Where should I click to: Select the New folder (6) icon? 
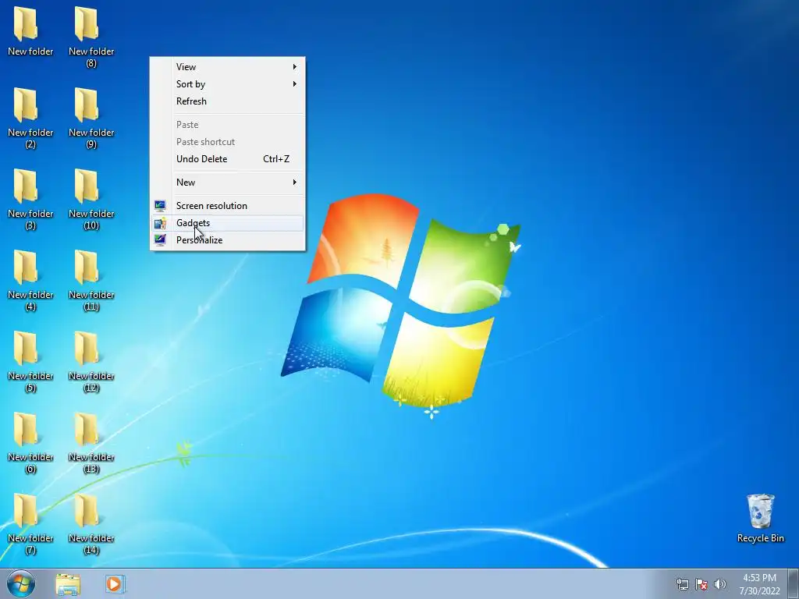[30, 442]
